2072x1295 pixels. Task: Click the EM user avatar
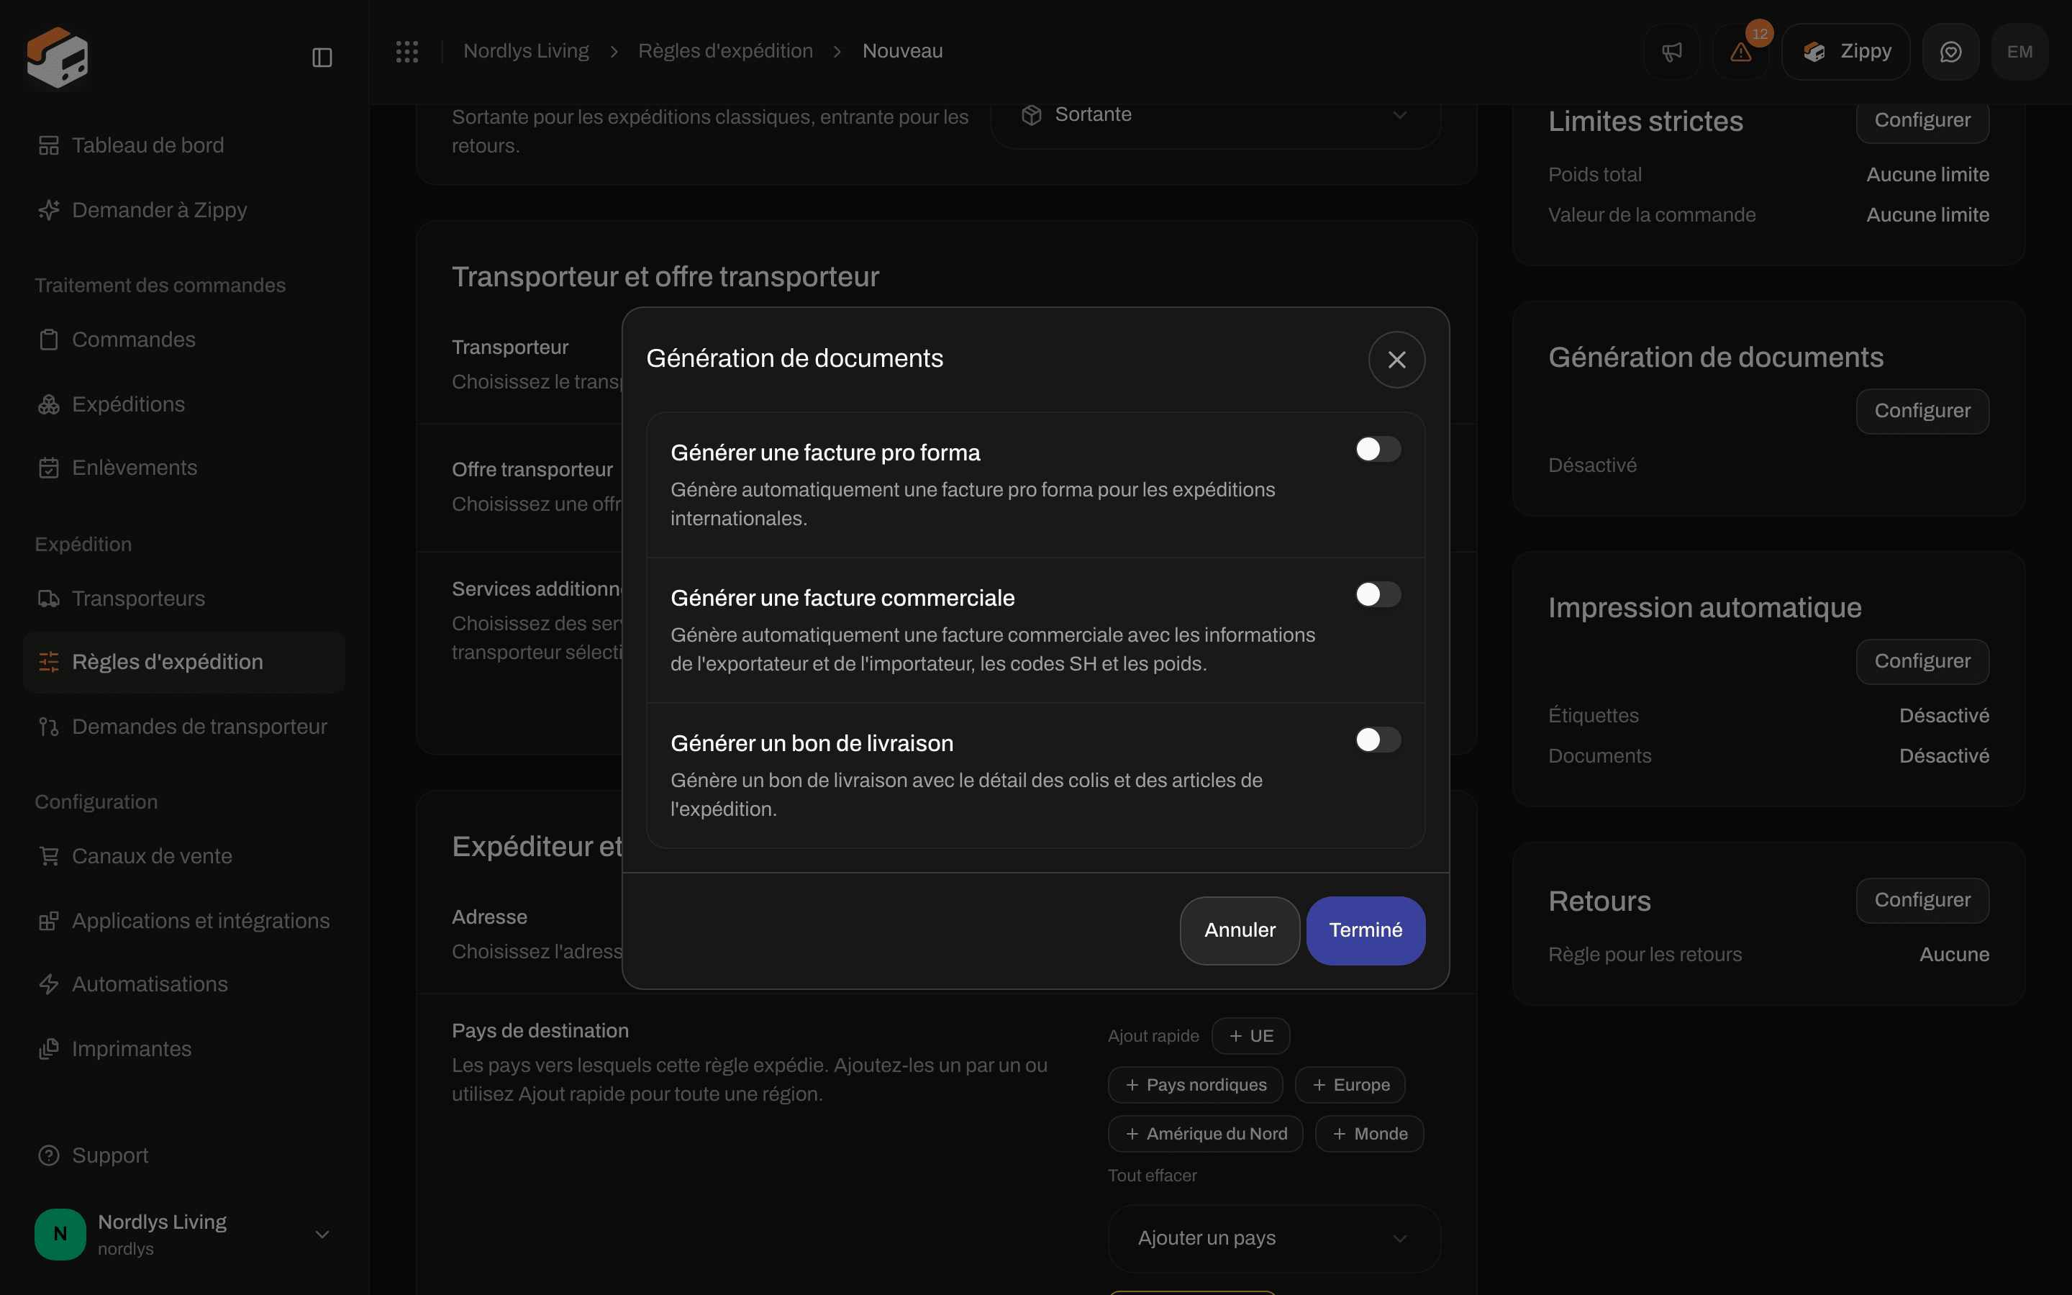pos(2019,51)
